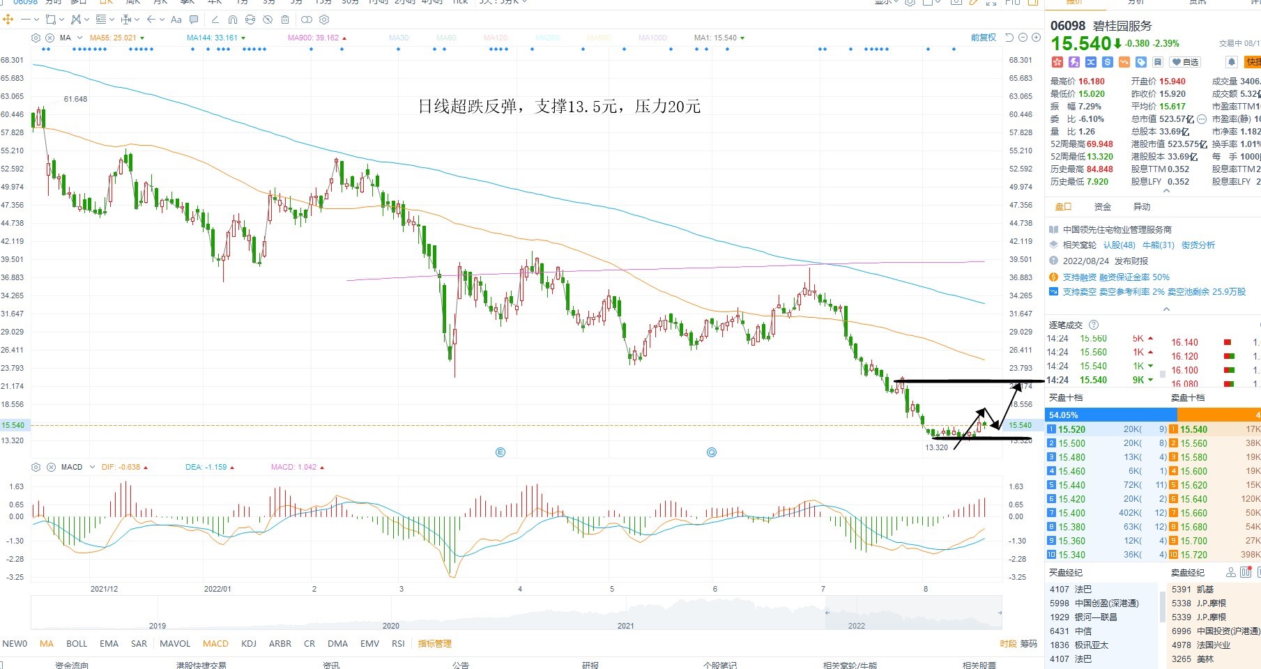Select the price range measure tool

click(x=126, y=20)
